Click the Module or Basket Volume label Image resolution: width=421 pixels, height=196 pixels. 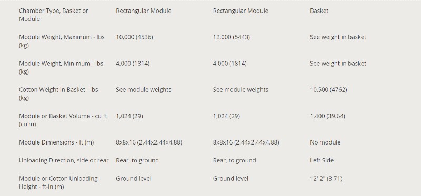coord(63,120)
